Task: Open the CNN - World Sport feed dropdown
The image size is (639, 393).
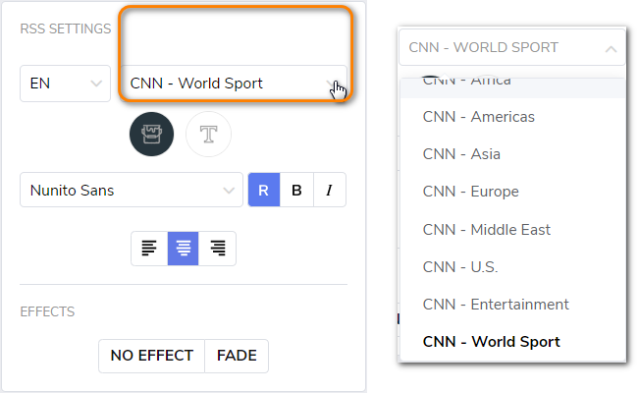Action: click(234, 84)
